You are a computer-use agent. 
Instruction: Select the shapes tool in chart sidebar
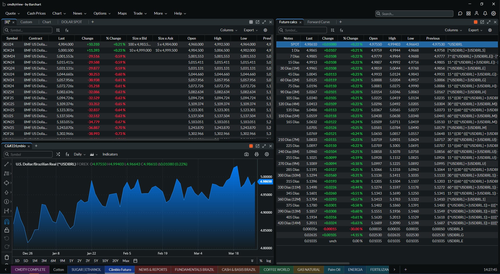pos(7,183)
